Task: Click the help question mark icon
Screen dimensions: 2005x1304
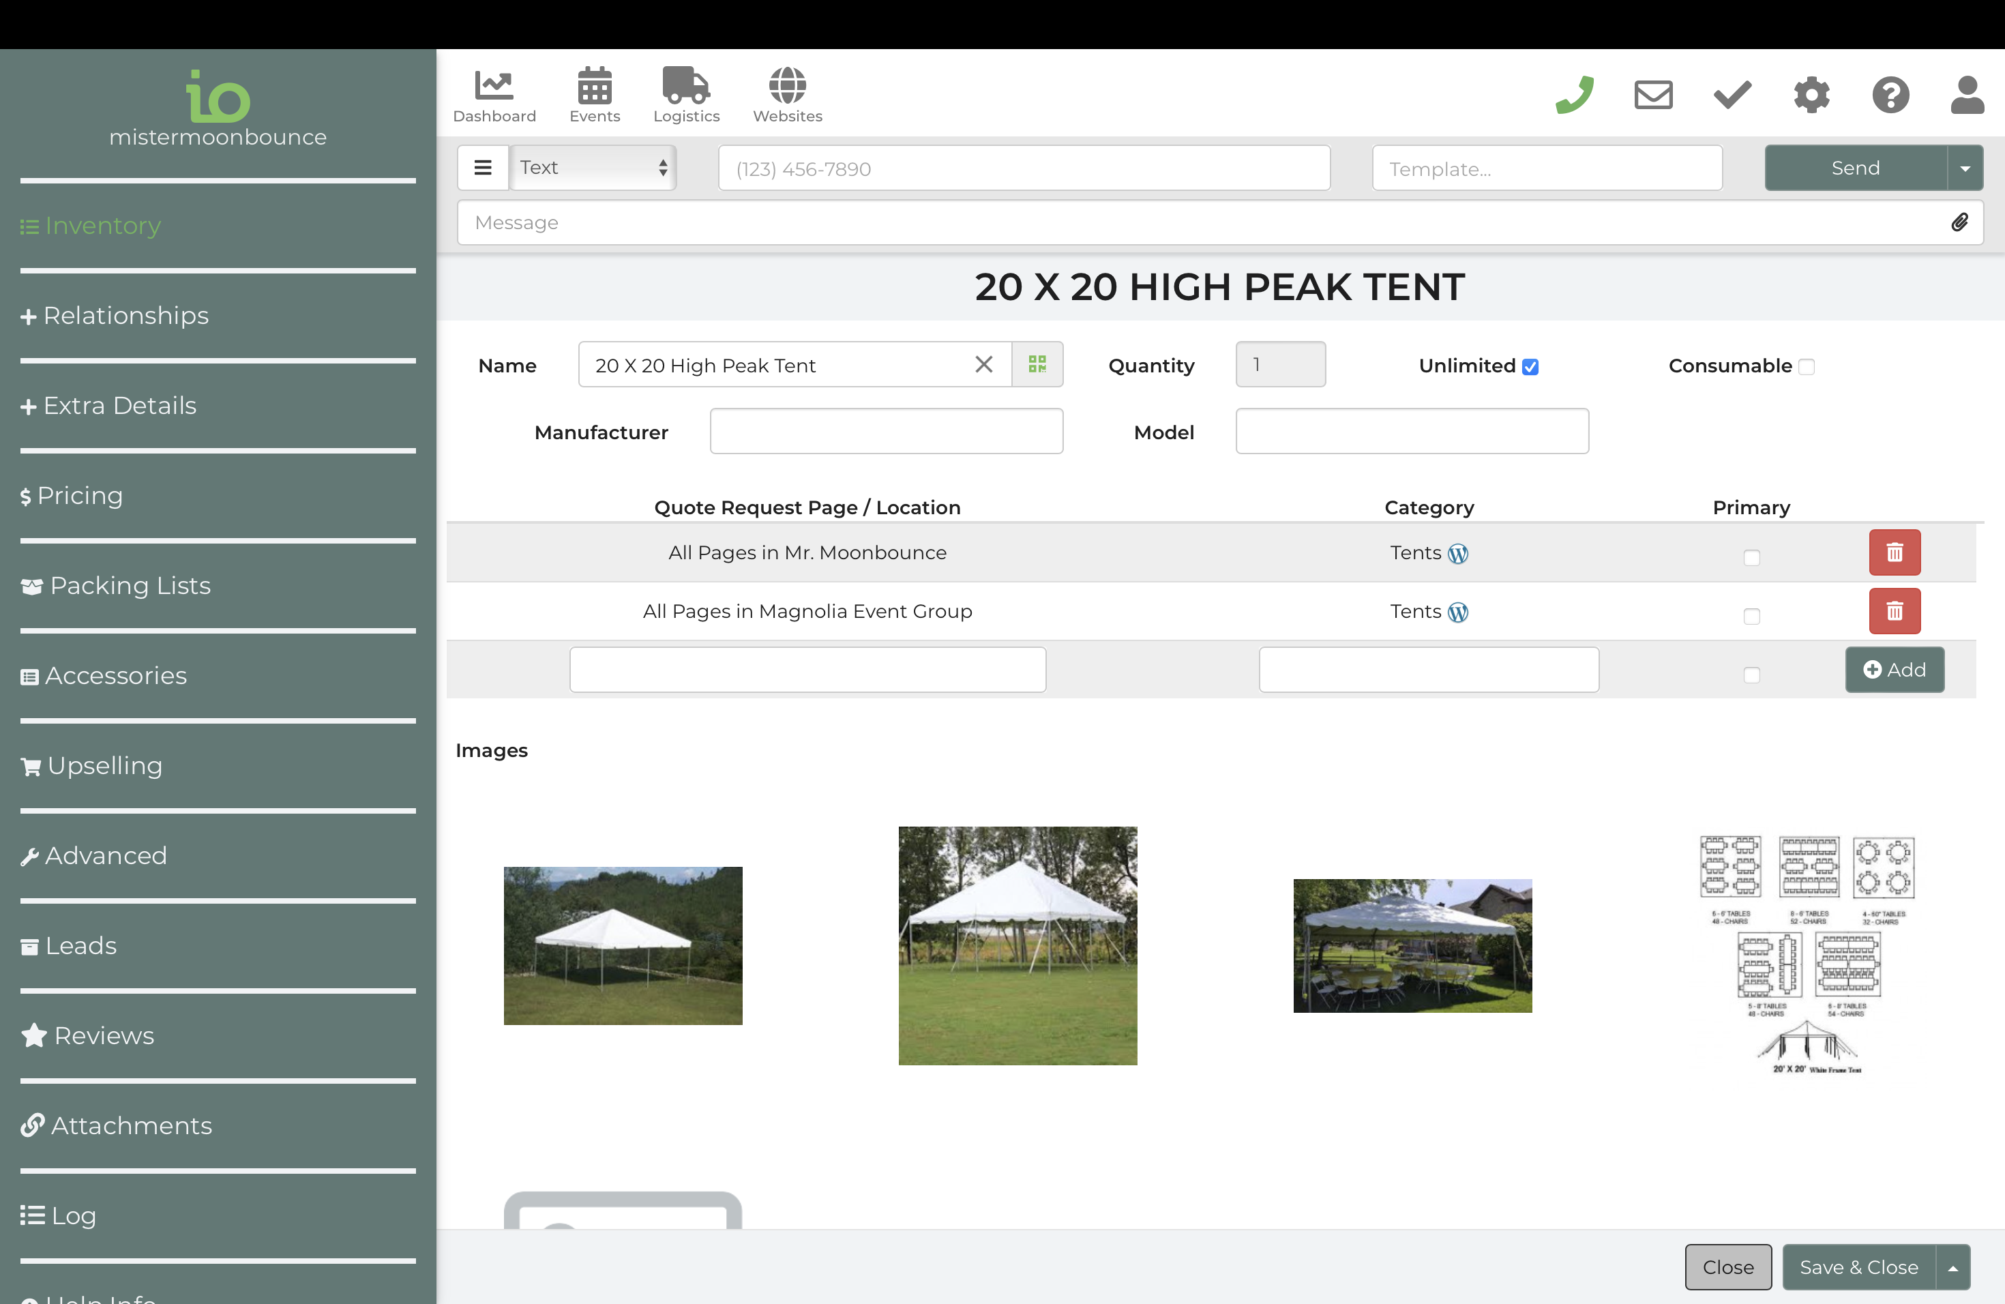Action: [x=1890, y=94]
